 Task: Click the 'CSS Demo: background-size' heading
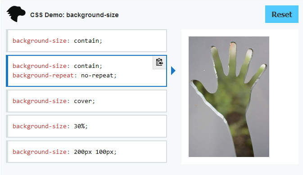(74, 15)
